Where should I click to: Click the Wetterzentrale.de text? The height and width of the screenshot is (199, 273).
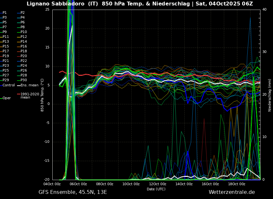coord(232,192)
